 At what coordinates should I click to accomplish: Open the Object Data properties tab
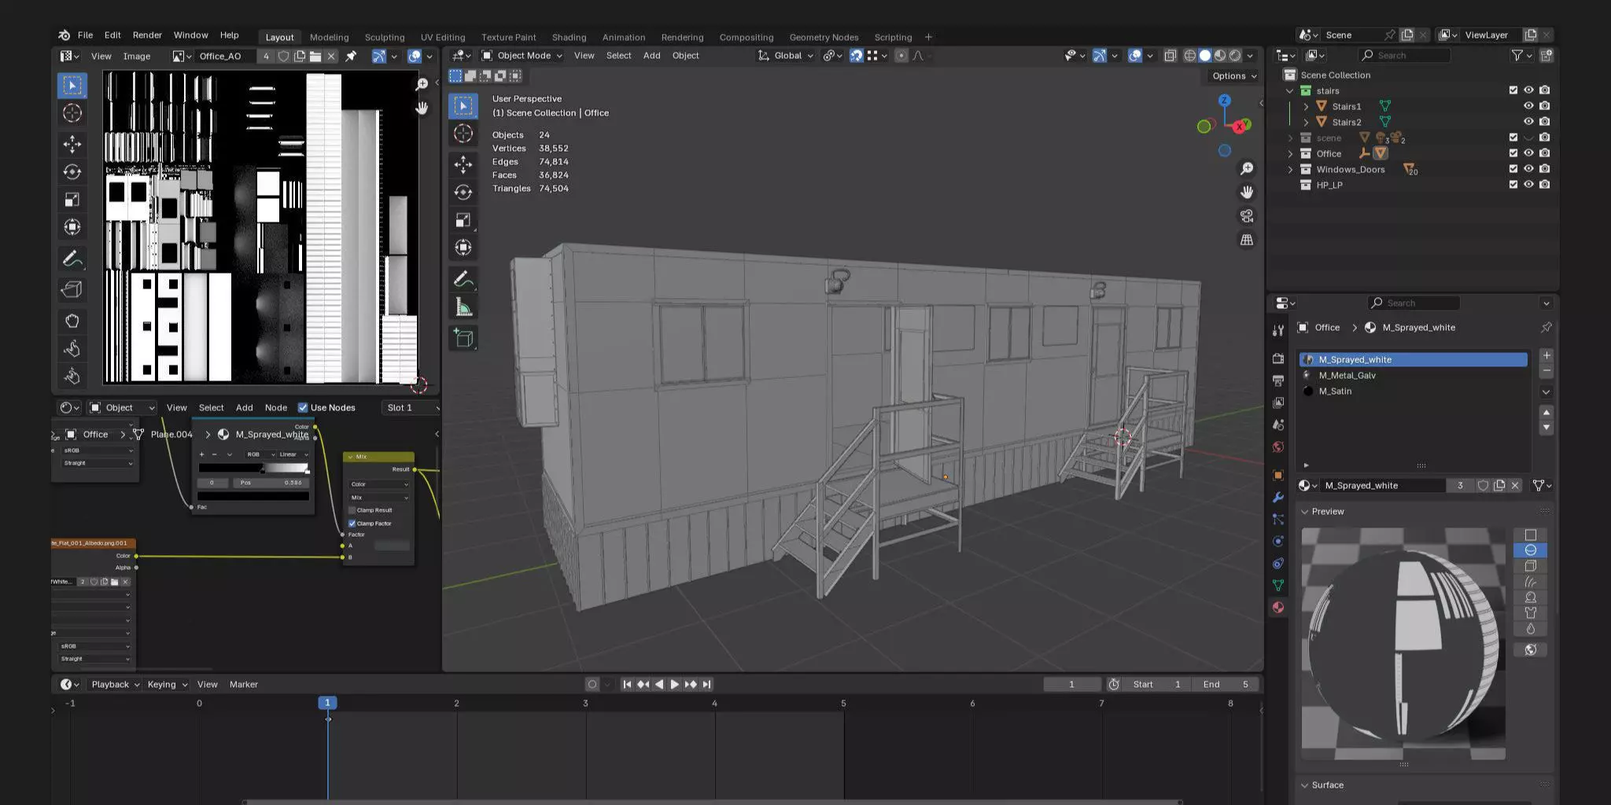[1278, 585]
